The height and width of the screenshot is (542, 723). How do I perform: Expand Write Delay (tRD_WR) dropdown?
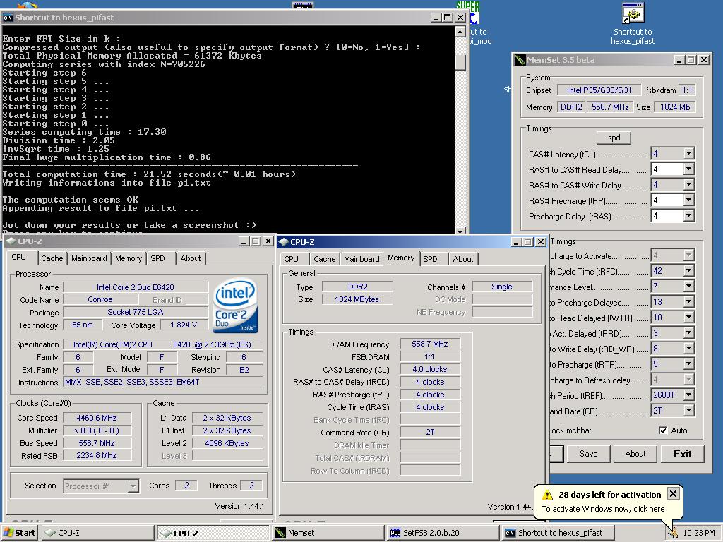click(x=688, y=349)
